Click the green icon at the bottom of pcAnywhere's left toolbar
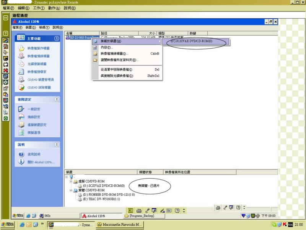This screenshot has width=306, height=230. [x=6, y=118]
